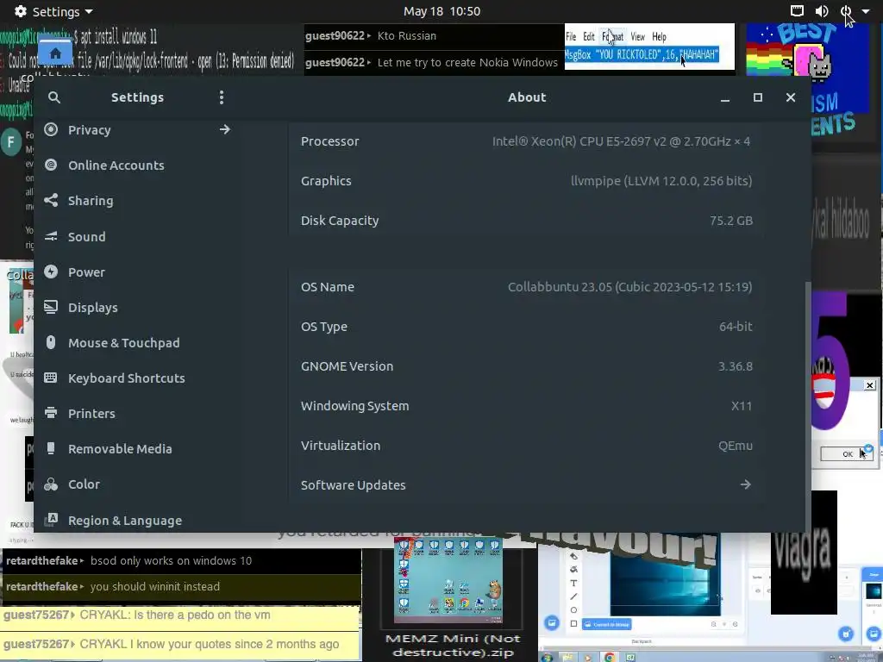
Task: Switch to Power settings label
Action: point(86,272)
